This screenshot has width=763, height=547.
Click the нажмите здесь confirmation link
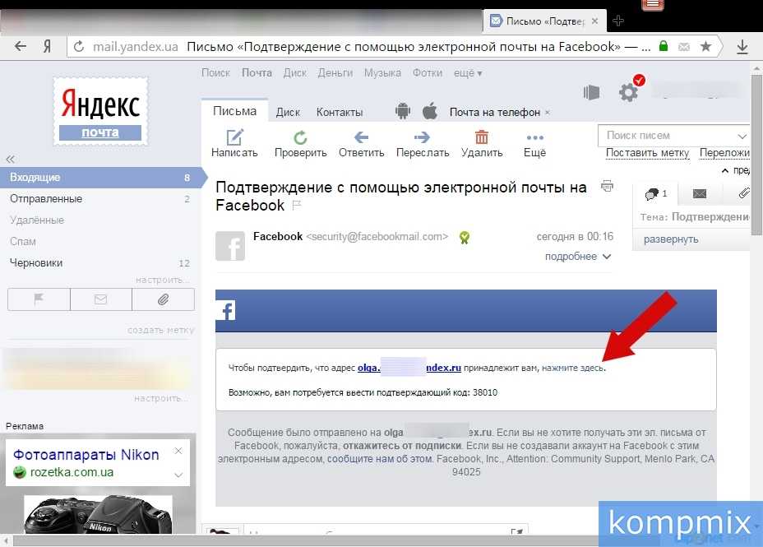[x=572, y=369]
